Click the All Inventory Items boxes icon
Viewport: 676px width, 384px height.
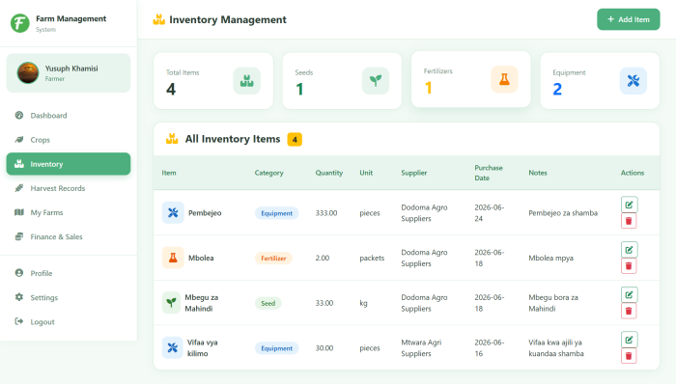point(172,139)
